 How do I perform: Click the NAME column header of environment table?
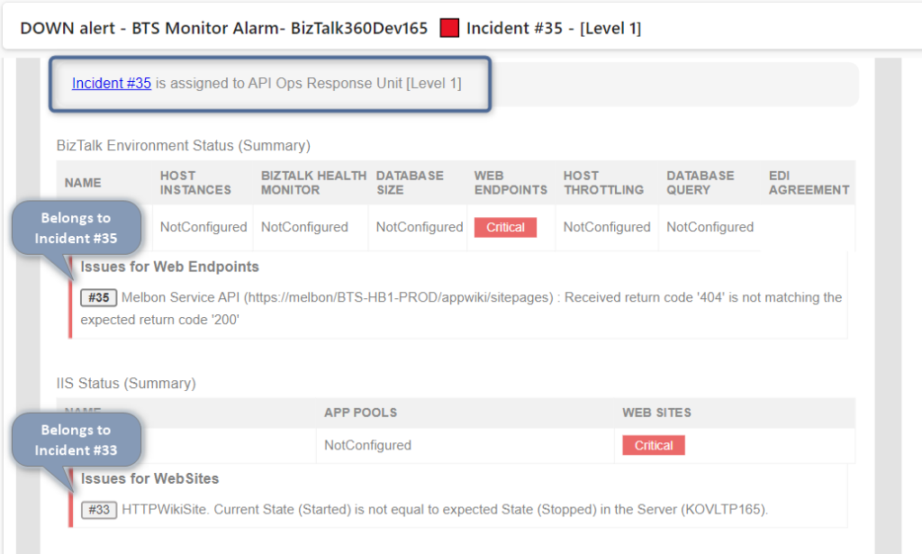point(83,182)
